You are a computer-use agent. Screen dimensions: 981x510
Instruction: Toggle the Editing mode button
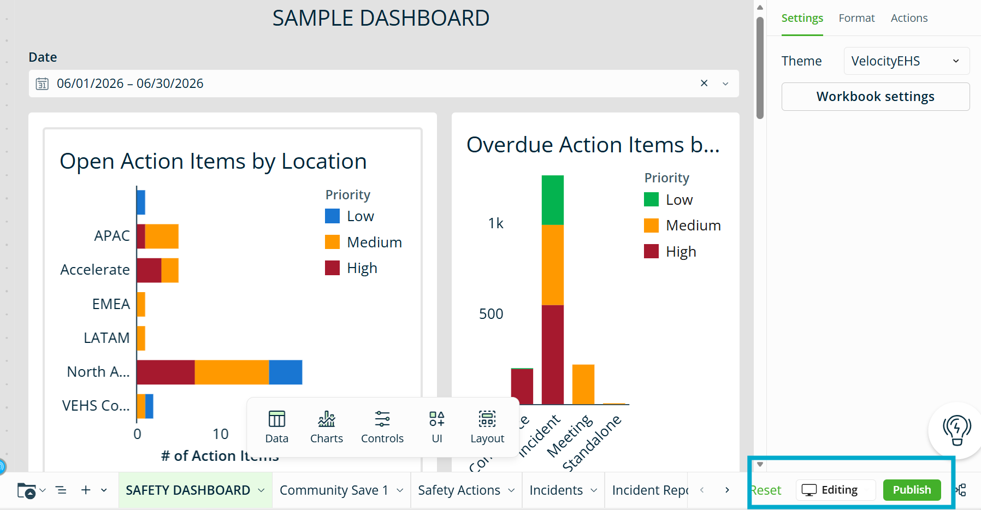tap(836, 490)
